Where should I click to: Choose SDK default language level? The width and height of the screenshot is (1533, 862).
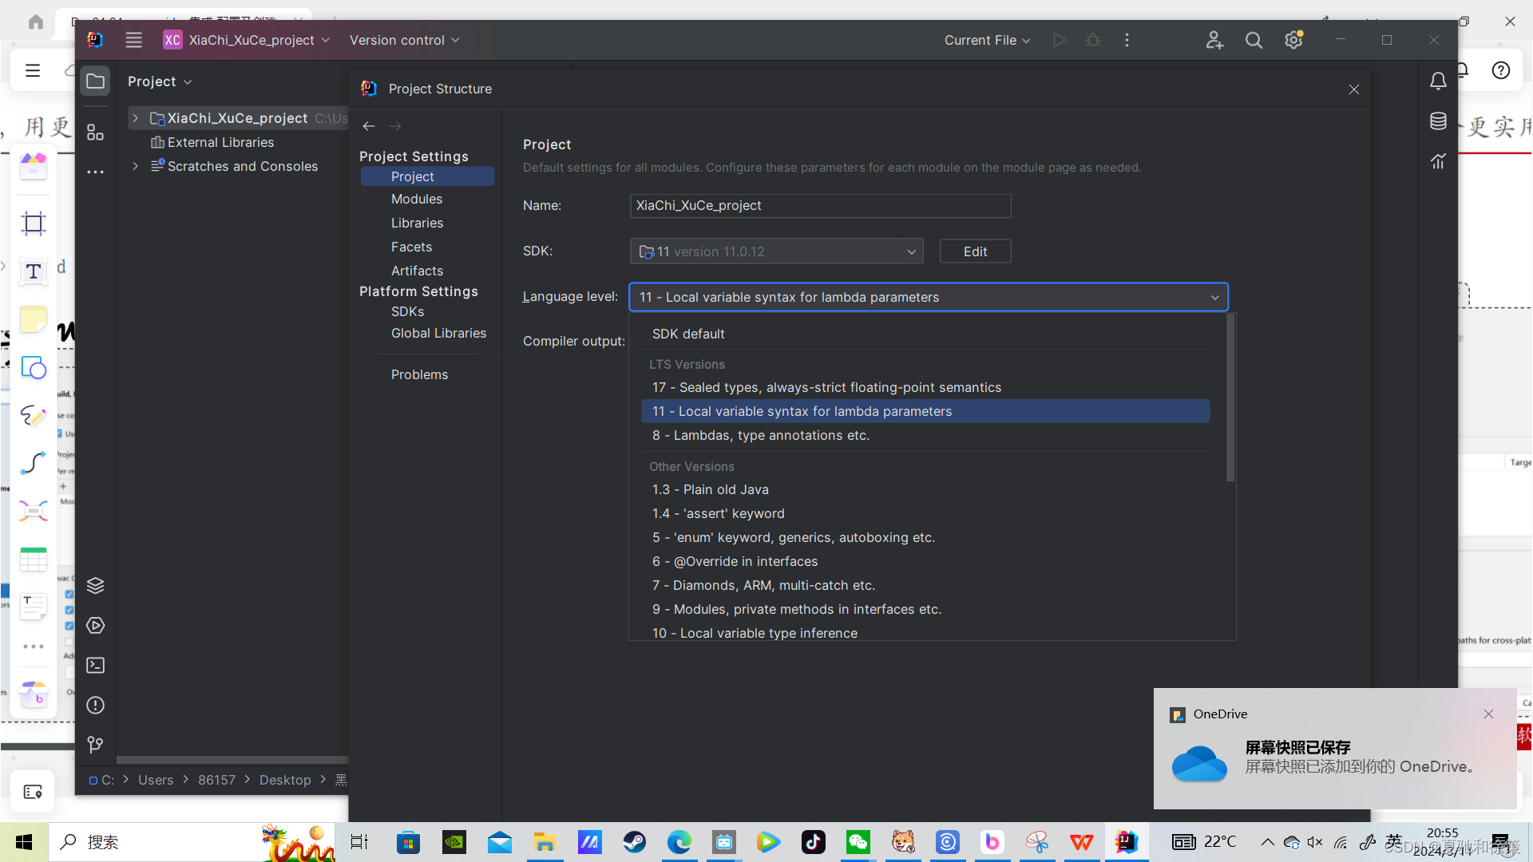(925, 334)
